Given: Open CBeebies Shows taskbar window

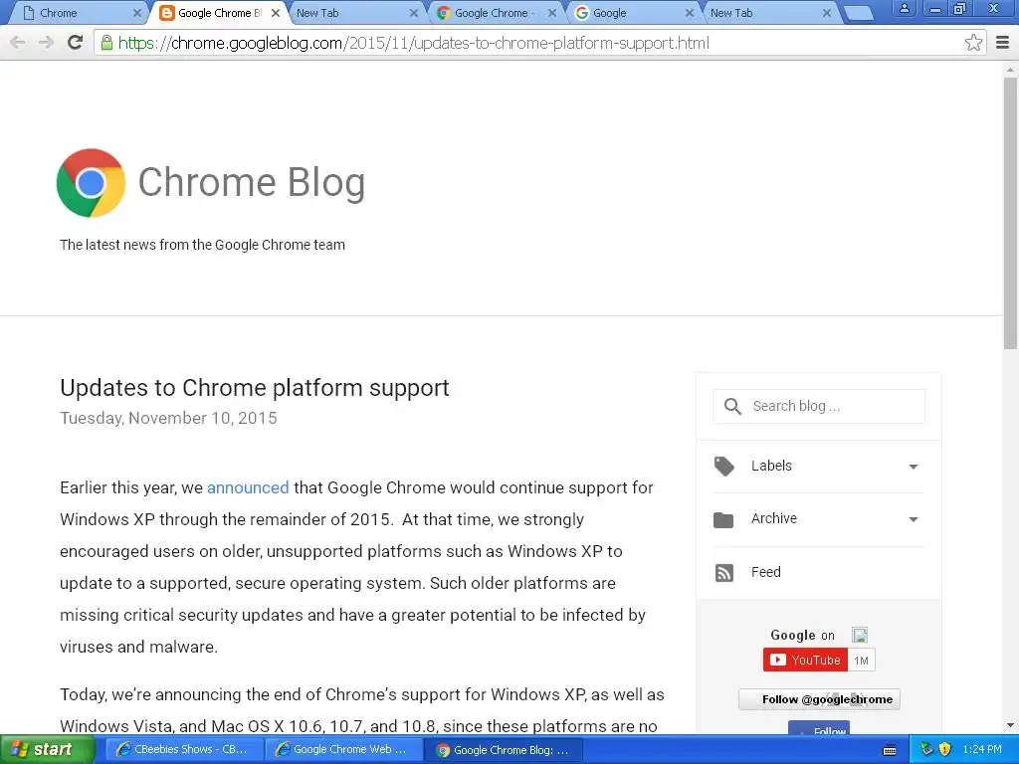Looking at the screenshot, I should (184, 750).
